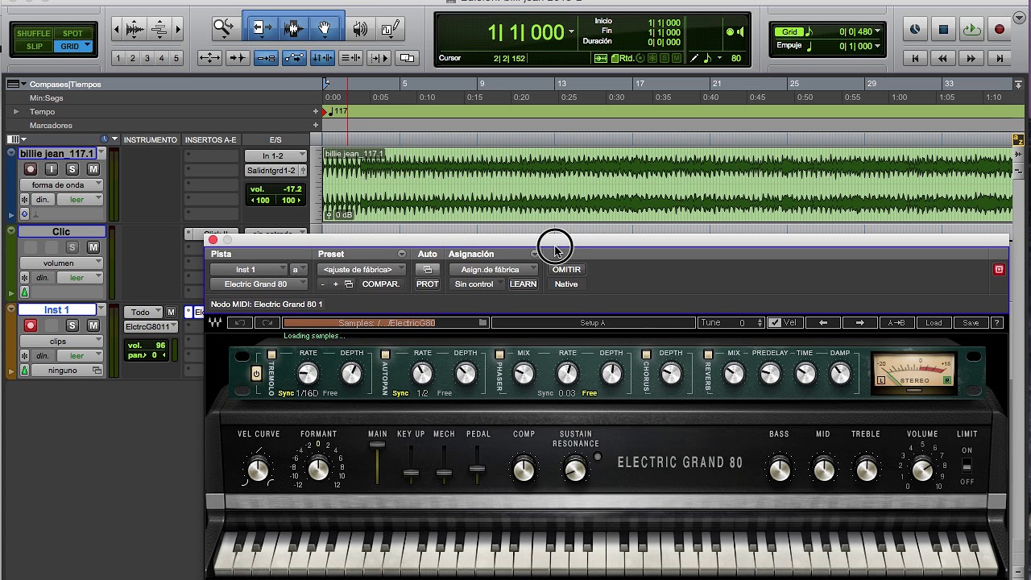Click the COMPAR. button
1031x580 pixels.
(x=380, y=284)
